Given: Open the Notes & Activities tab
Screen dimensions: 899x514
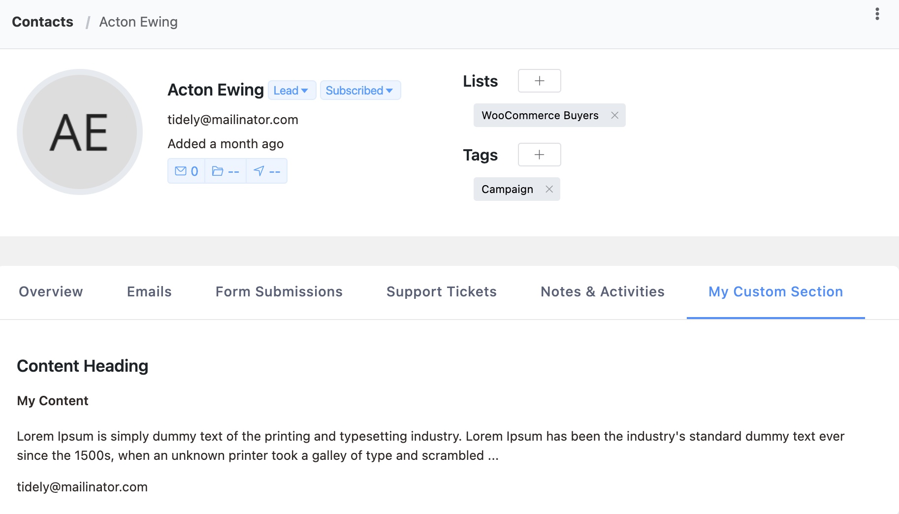Looking at the screenshot, I should click(x=602, y=291).
